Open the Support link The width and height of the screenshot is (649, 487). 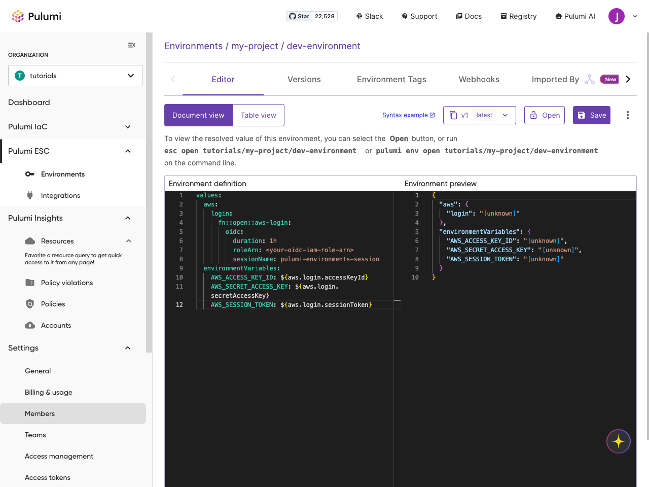point(419,16)
